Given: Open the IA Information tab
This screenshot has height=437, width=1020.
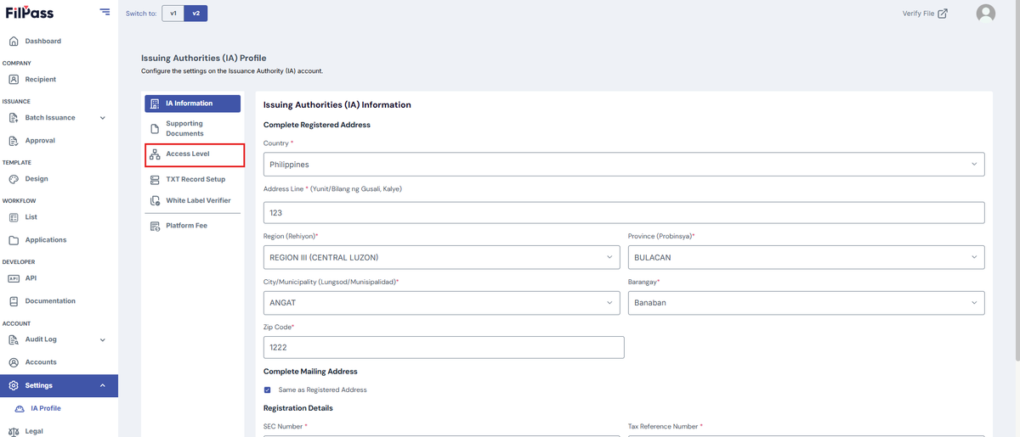Looking at the screenshot, I should coord(193,104).
